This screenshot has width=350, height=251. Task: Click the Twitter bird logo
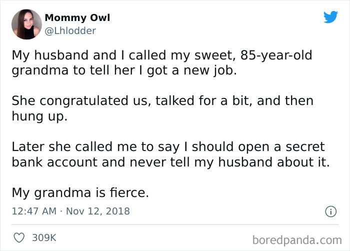click(330, 17)
